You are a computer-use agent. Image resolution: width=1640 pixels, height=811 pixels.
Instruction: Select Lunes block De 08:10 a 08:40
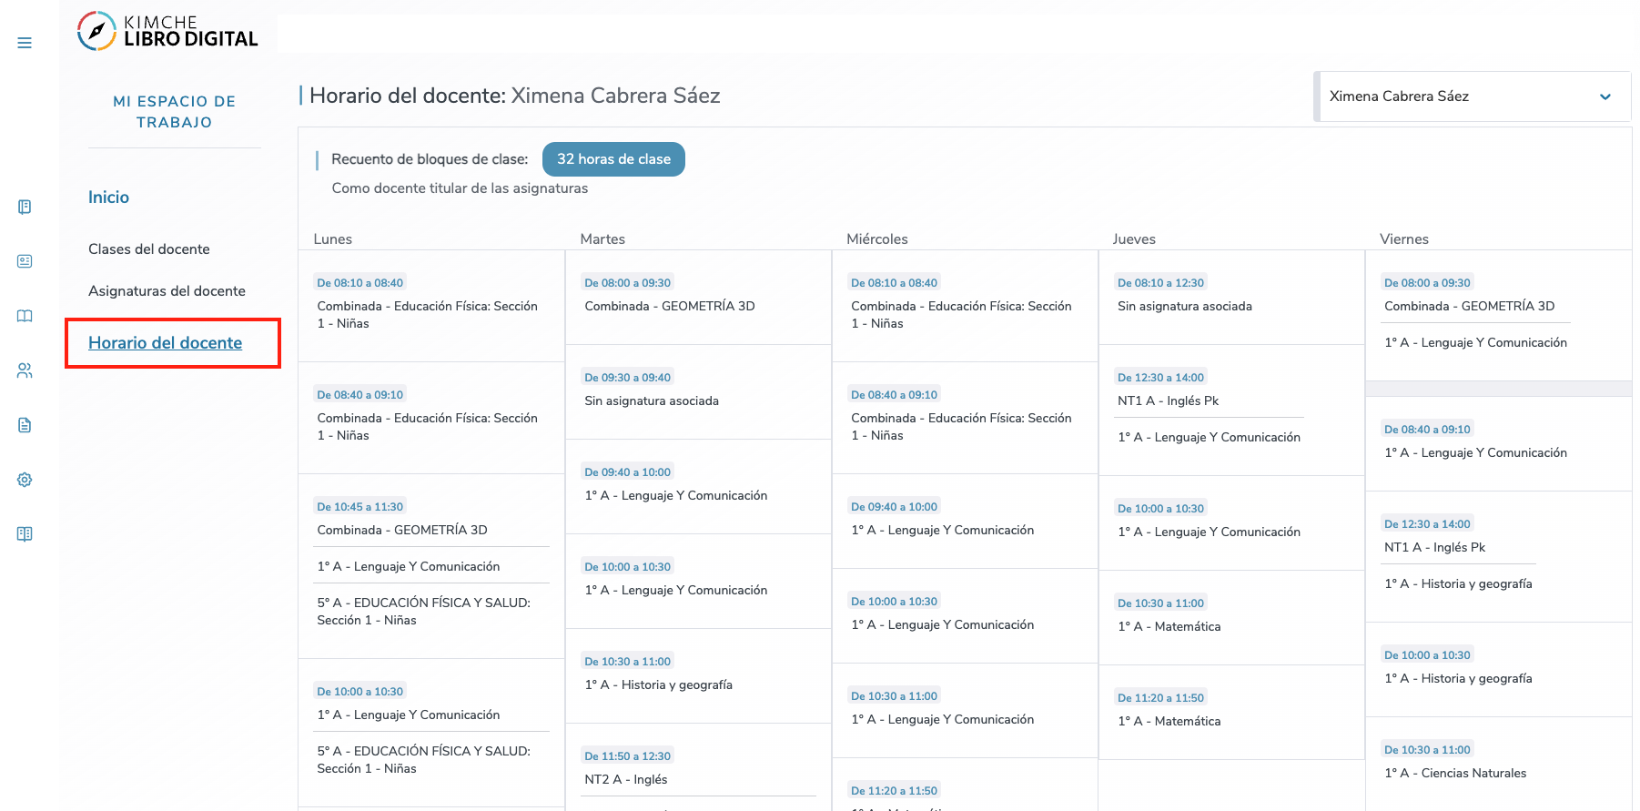pyautogui.click(x=360, y=283)
